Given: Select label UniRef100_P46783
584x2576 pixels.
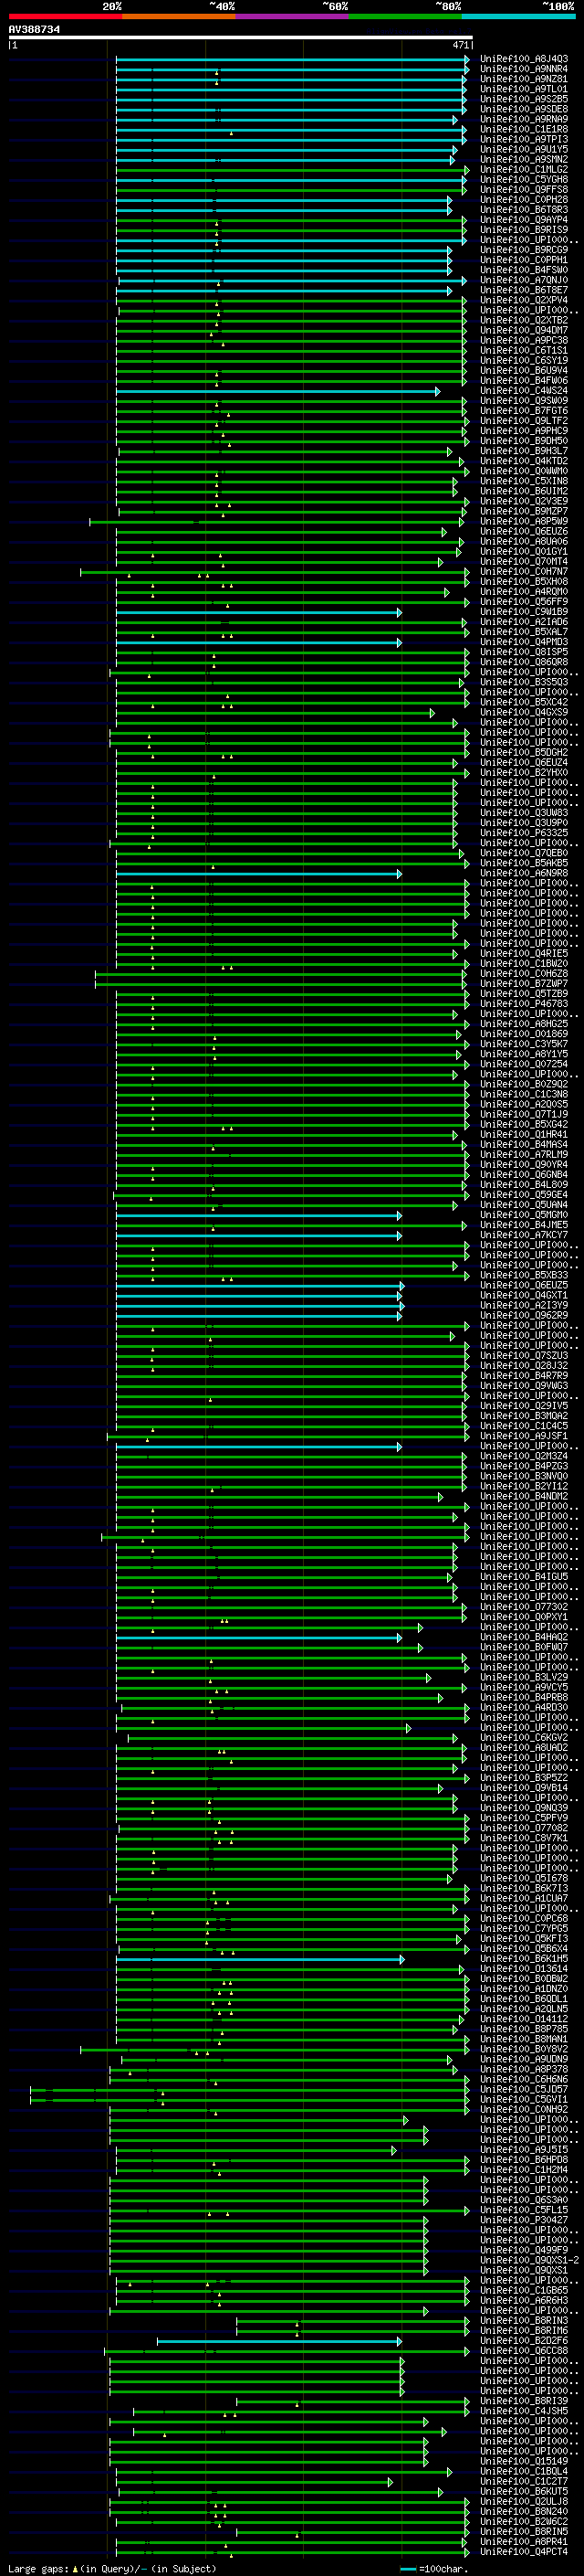Looking at the screenshot, I should (524, 1004).
